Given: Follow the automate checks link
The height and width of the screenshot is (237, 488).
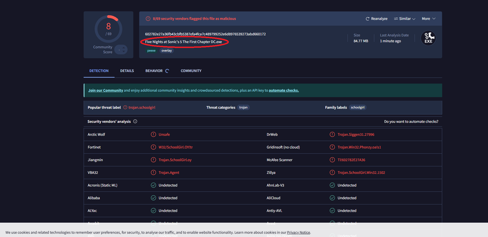Looking at the screenshot, I should point(284,90).
